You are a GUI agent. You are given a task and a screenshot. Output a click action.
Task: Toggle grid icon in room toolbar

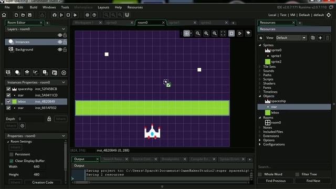click(187, 33)
